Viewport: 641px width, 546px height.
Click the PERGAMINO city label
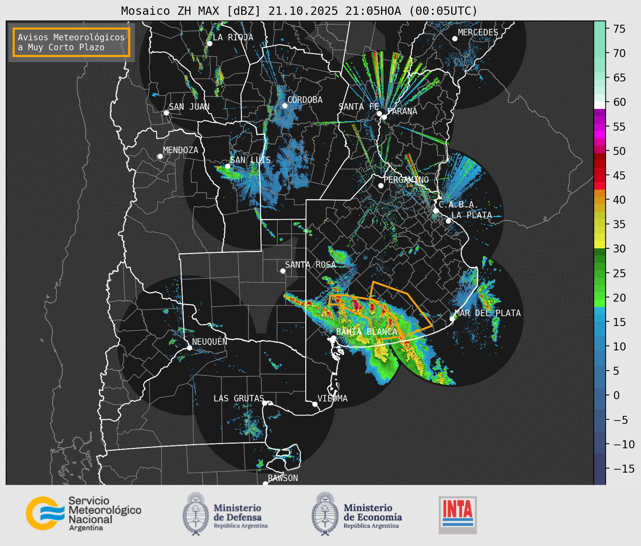pyautogui.click(x=406, y=180)
